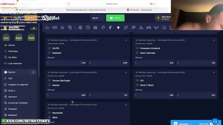Bet on DUTD at 1.40

(66, 63)
